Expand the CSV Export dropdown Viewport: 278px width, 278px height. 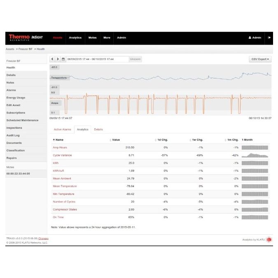[x=260, y=59]
